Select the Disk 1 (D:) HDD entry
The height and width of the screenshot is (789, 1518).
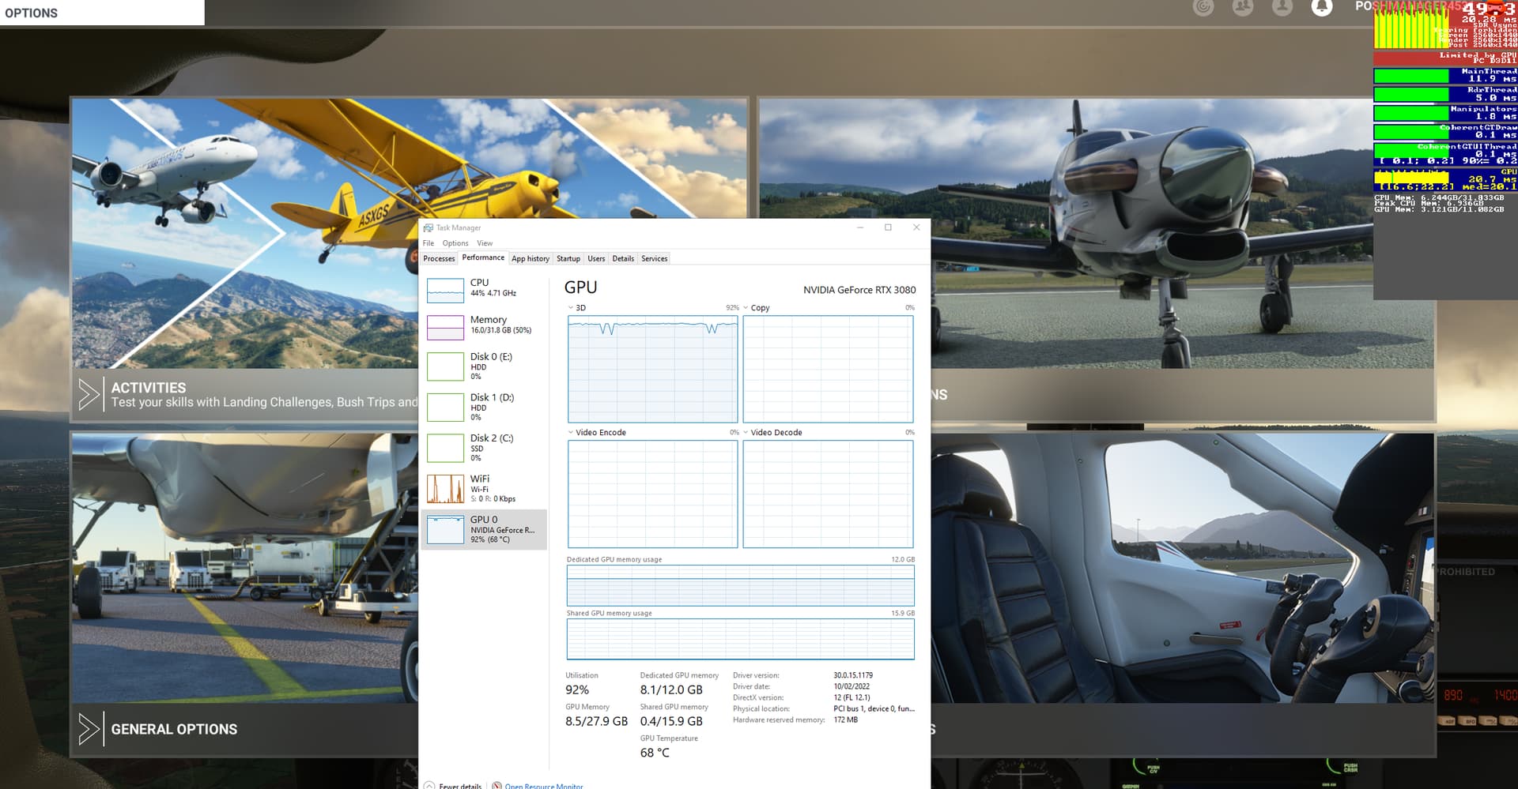(x=485, y=407)
